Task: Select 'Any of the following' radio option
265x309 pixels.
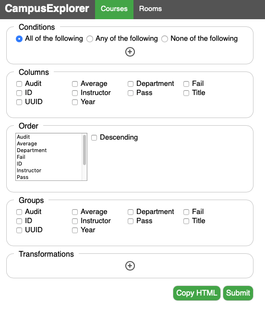Action: tap(90, 39)
